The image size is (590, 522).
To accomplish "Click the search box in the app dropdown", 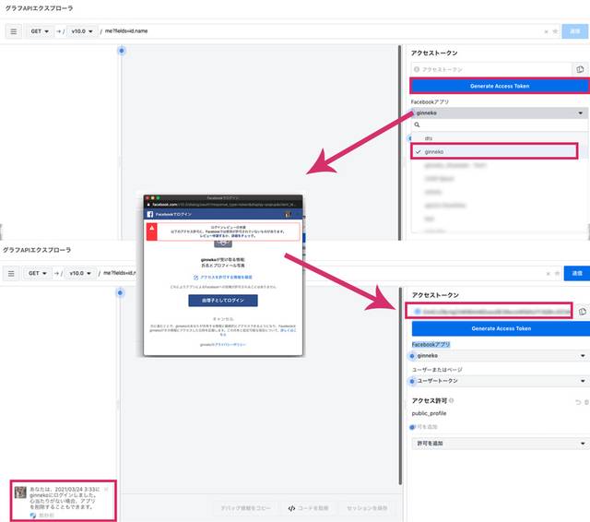I will coord(500,125).
